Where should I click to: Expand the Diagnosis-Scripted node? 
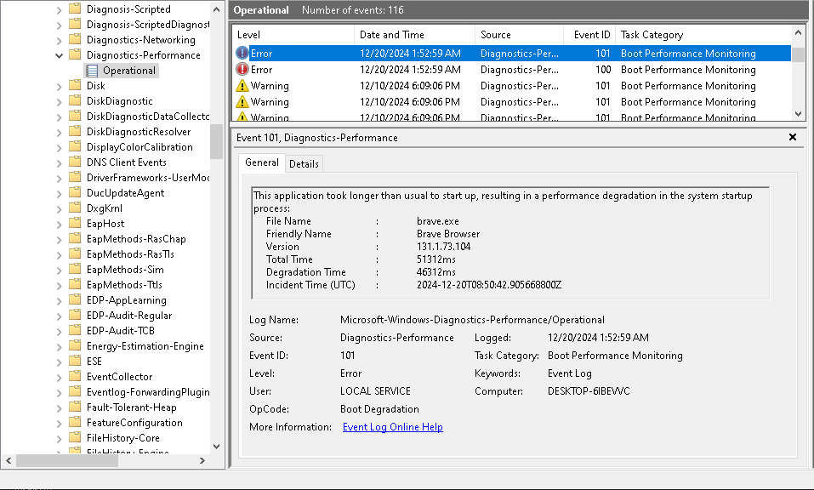click(x=59, y=9)
